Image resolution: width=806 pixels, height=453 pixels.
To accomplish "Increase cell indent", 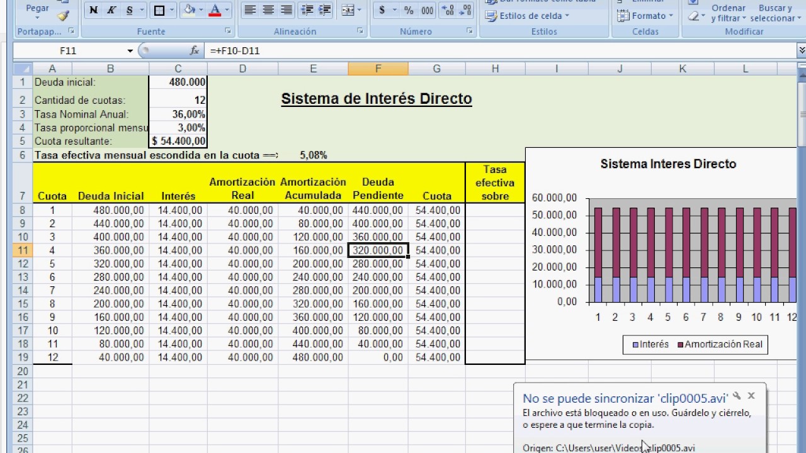I will pyautogui.click(x=325, y=10).
